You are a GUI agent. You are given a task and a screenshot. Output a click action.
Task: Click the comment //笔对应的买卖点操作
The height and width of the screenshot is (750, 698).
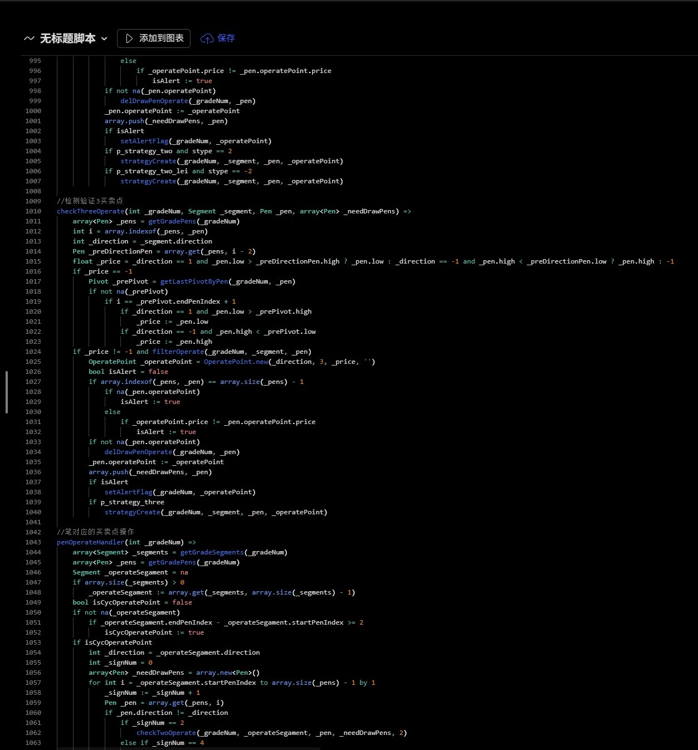coord(95,532)
